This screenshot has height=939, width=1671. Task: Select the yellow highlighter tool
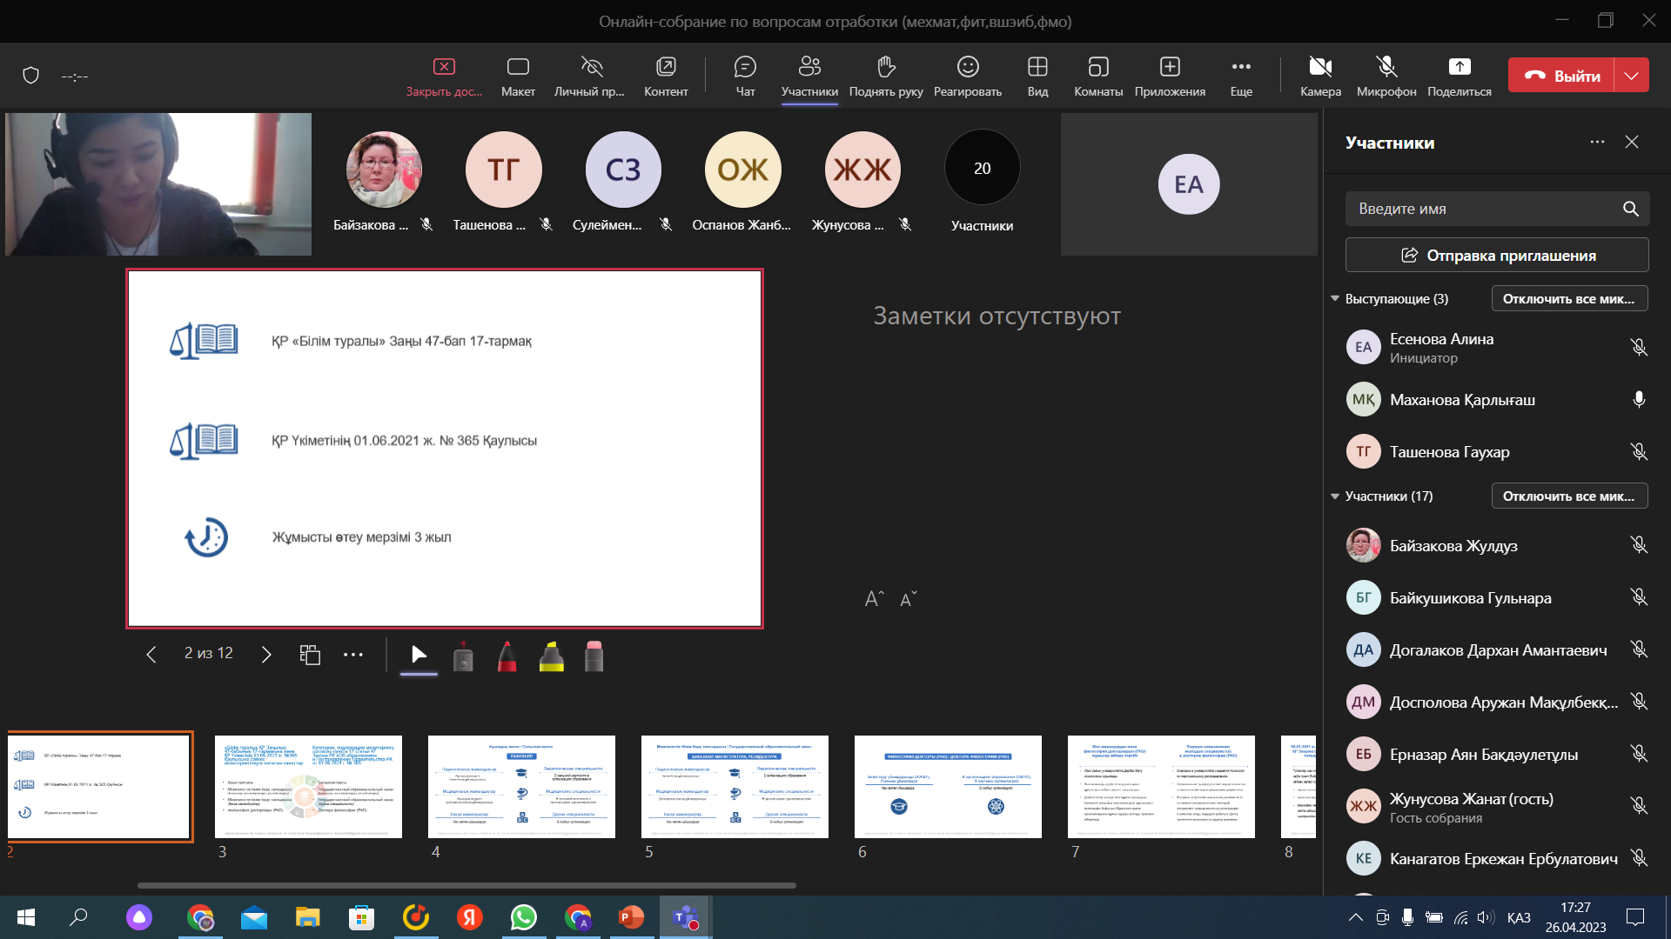551,656
